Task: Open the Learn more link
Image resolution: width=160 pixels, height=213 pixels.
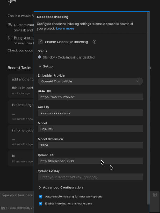Action: click(65, 29)
